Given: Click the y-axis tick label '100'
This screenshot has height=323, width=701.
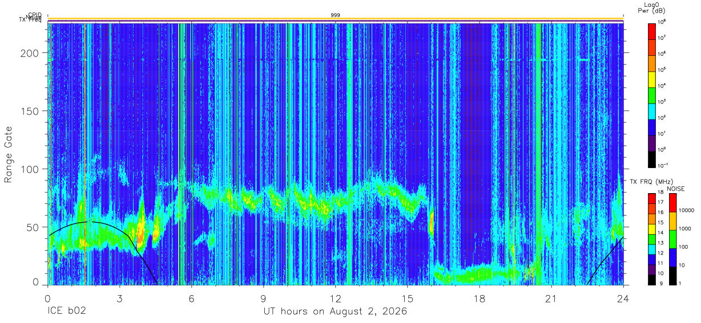Looking at the screenshot, I should tap(30, 169).
